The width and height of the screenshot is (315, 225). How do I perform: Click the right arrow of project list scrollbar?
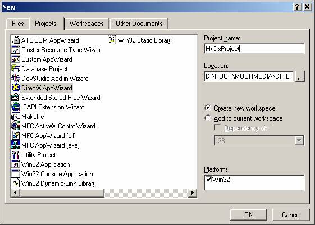pyautogui.click(x=193, y=192)
